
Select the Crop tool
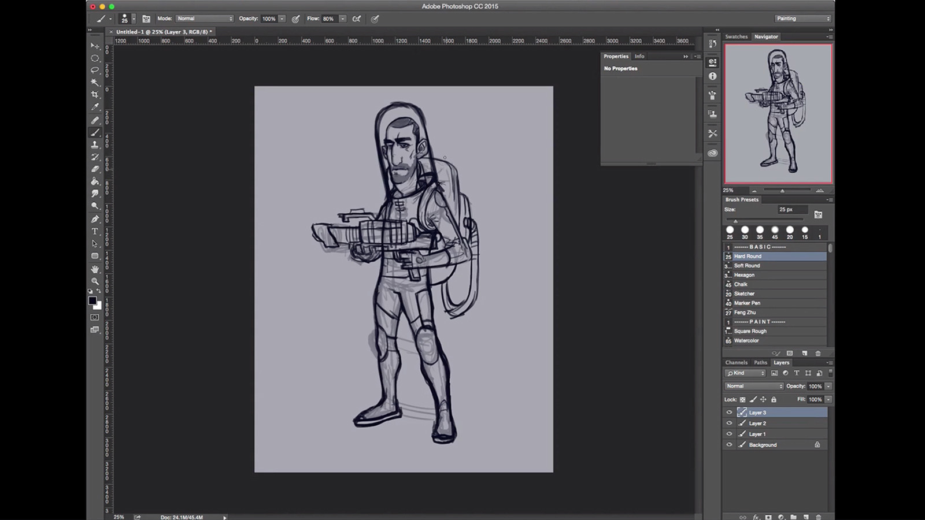coord(95,95)
